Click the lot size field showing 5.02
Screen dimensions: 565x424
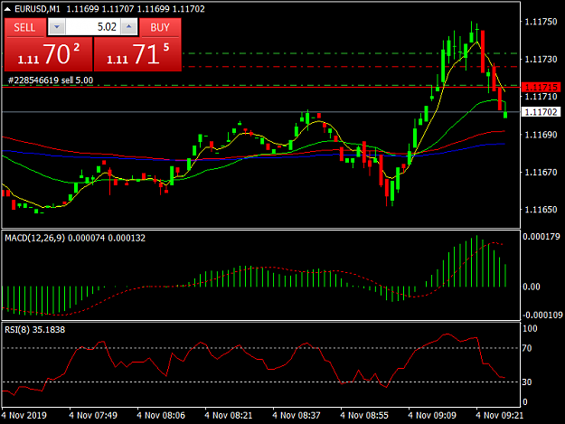[x=92, y=27]
